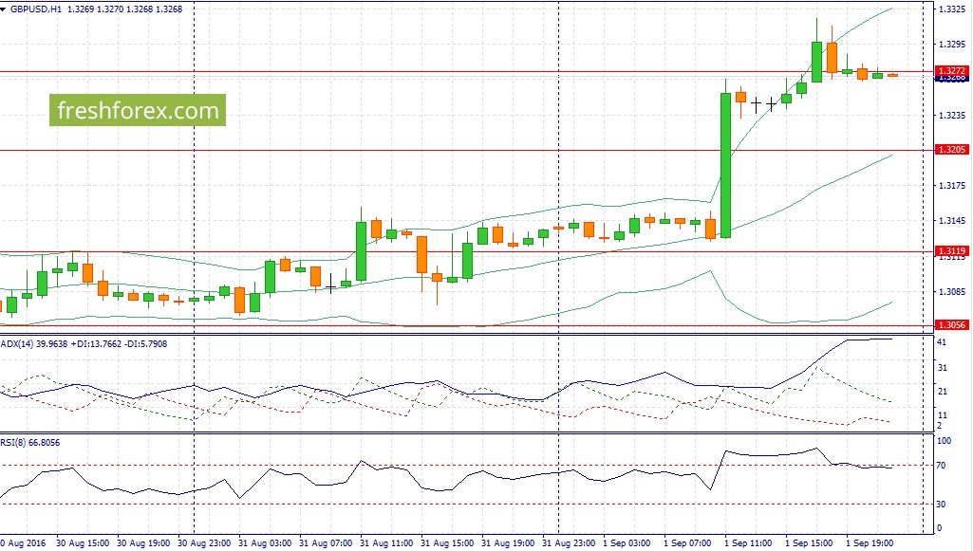Screen dimensions: 973x551
Task: Click the 1 Sep 19:00 time axis label
Action: 870,543
